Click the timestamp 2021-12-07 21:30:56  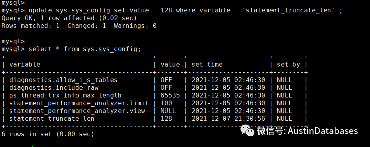point(228,118)
